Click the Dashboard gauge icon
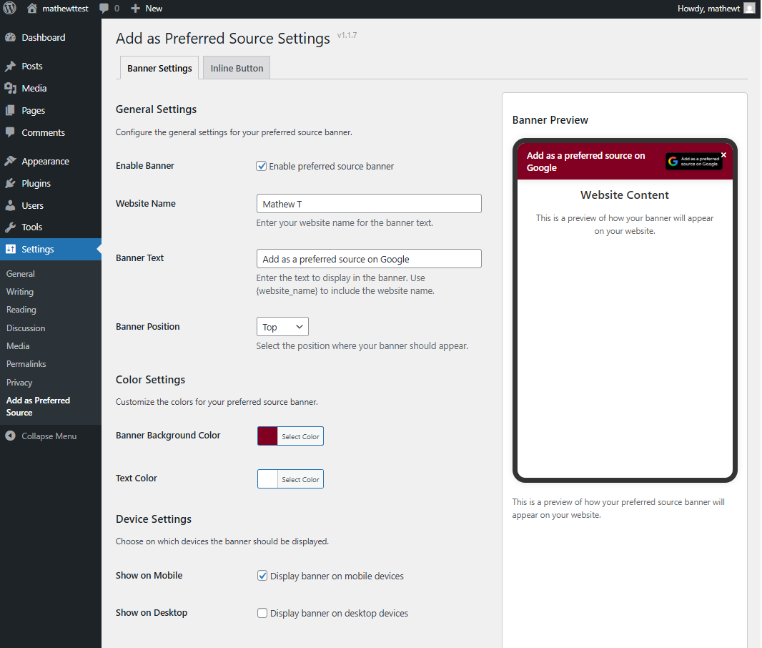The width and height of the screenshot is (762, 648). 10,38
